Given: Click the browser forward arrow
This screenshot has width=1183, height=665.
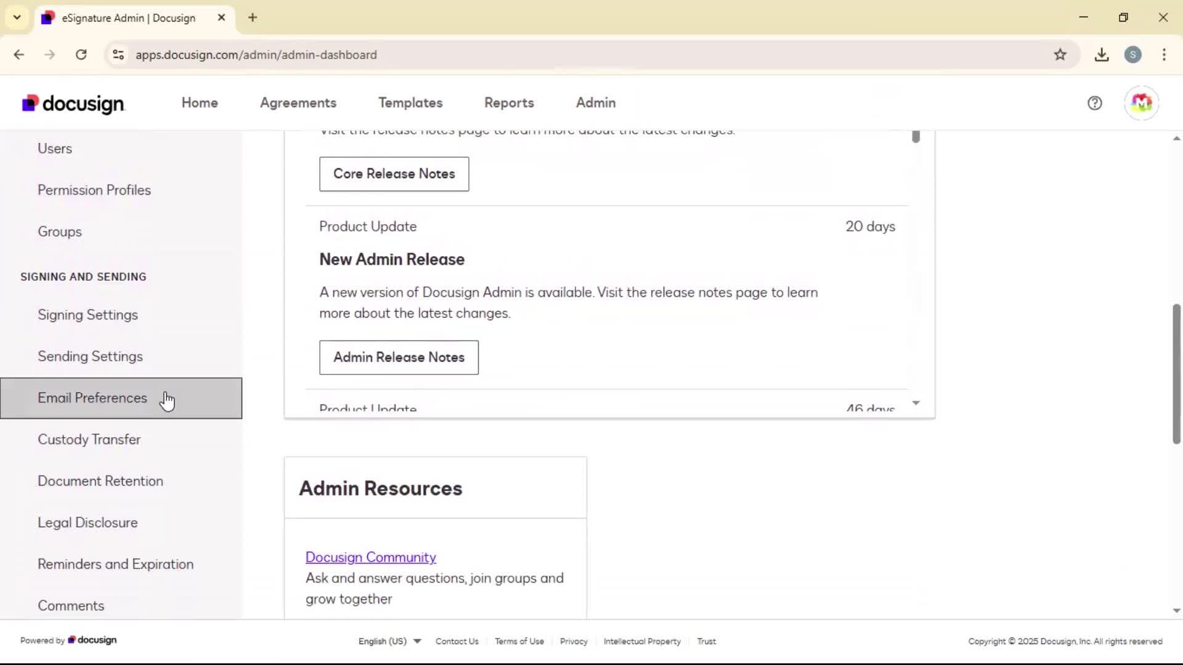Looking at the screenshot, I should pos(50,55).
